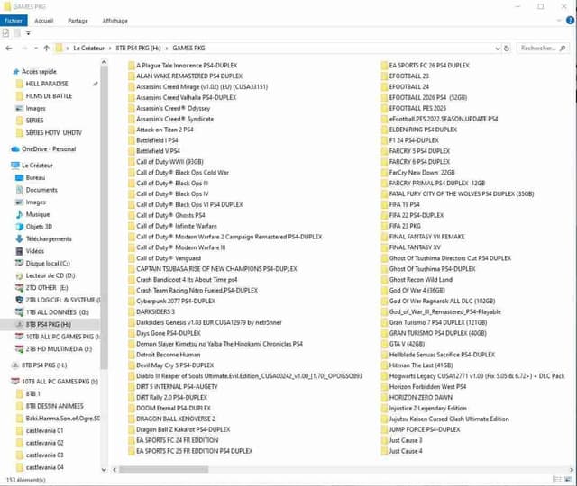Select Attack on Titan 2 PS4 folder
Screen dimensions: 577x486
164,130
